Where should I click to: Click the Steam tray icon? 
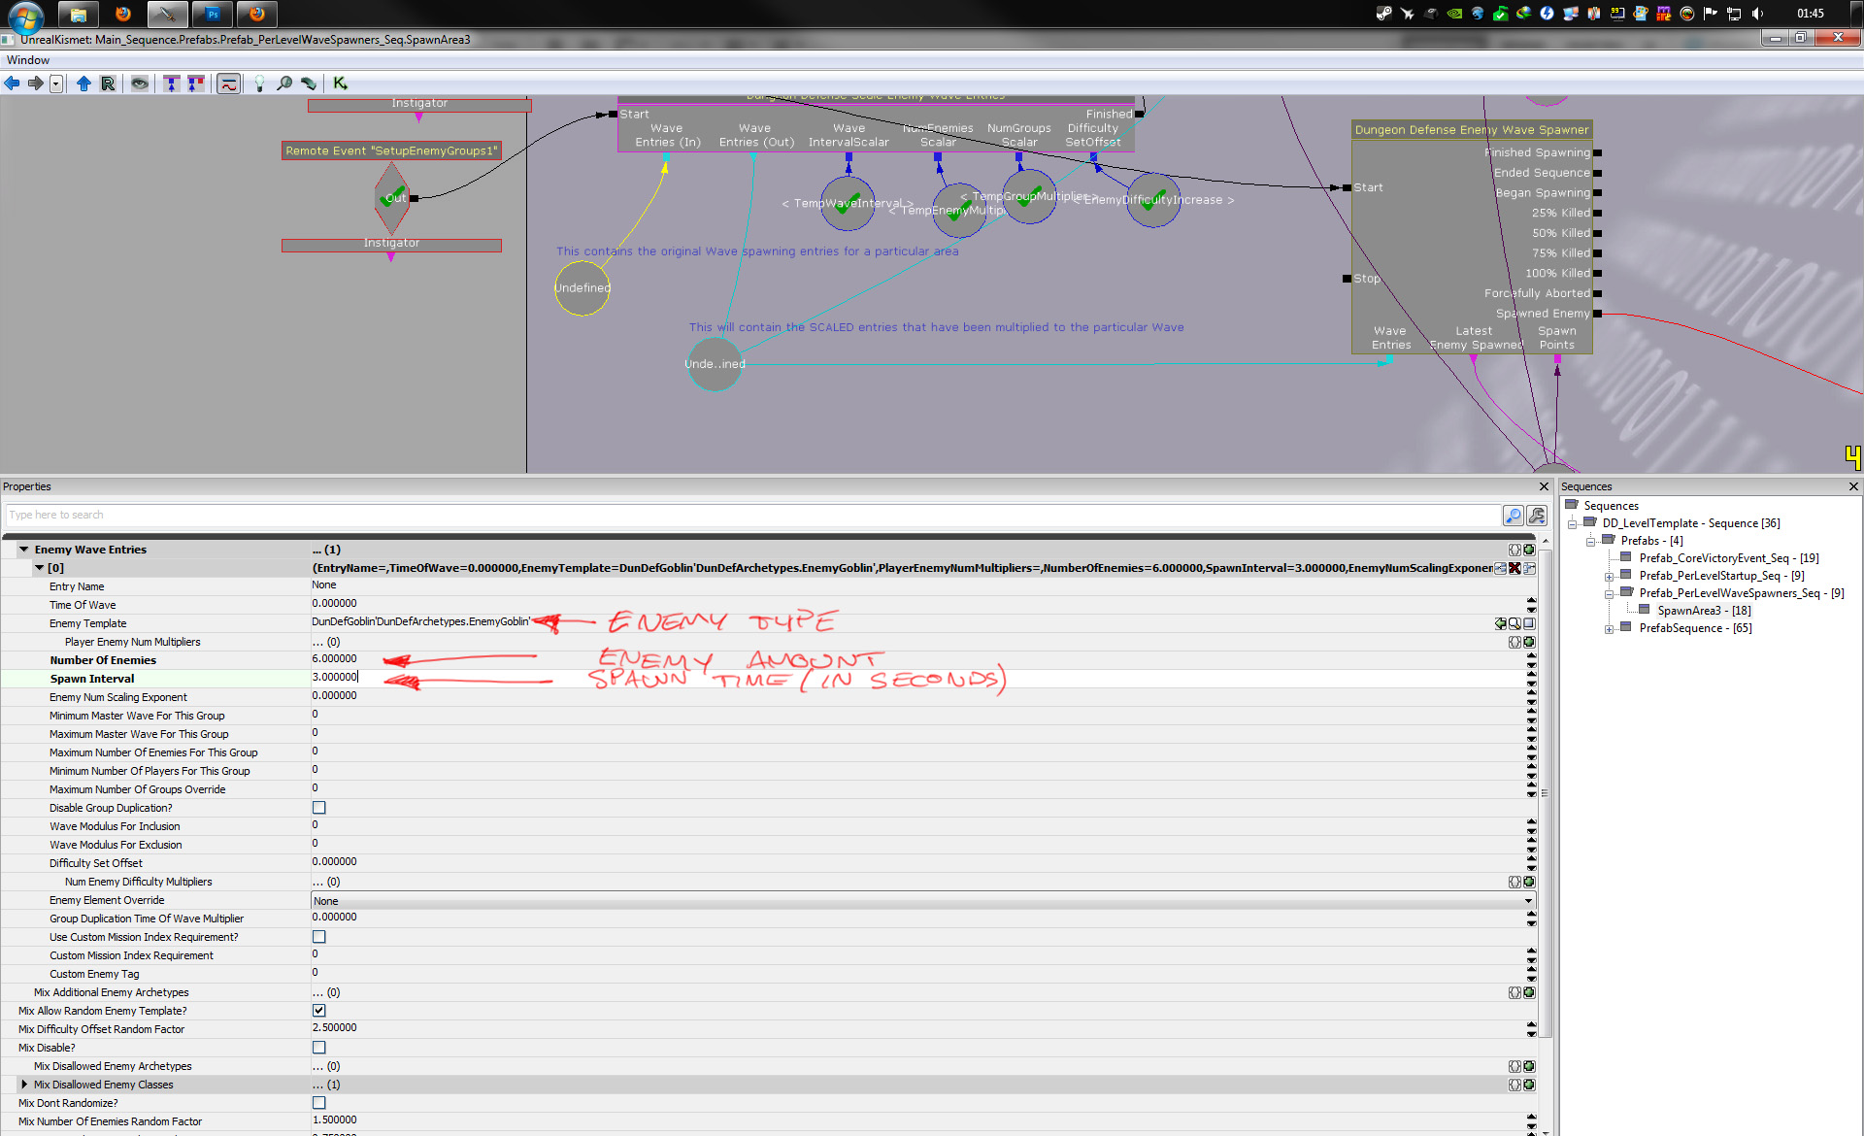coord(1383,14)
